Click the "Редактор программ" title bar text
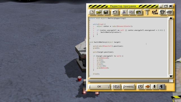 pos(123,6)
